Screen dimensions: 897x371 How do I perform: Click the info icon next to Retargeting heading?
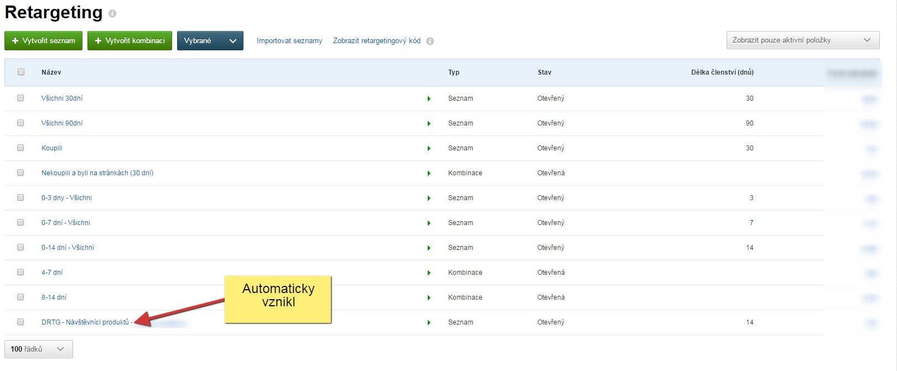tap(112, 13)
